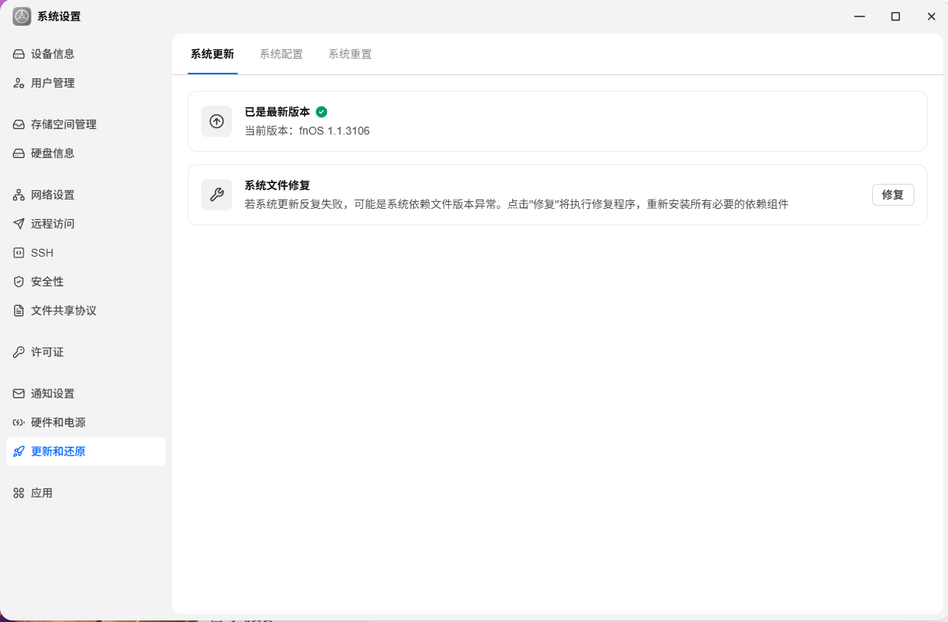
Task: Click the 已是最新版本 heading text
Action: 277,112
